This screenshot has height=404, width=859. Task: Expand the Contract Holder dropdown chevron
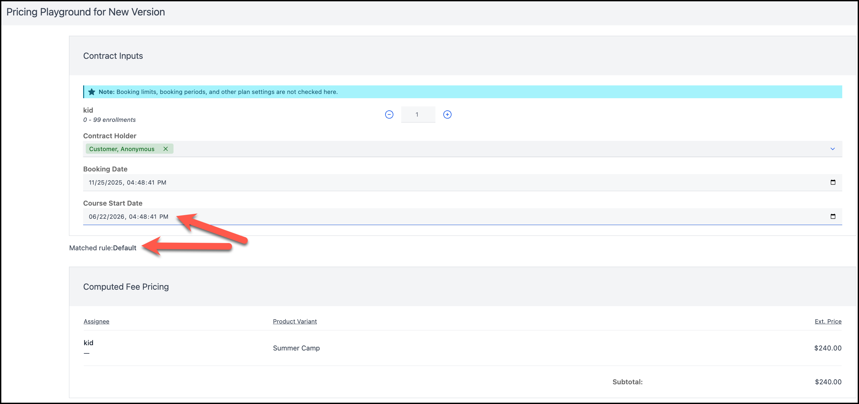coord(832,149)
